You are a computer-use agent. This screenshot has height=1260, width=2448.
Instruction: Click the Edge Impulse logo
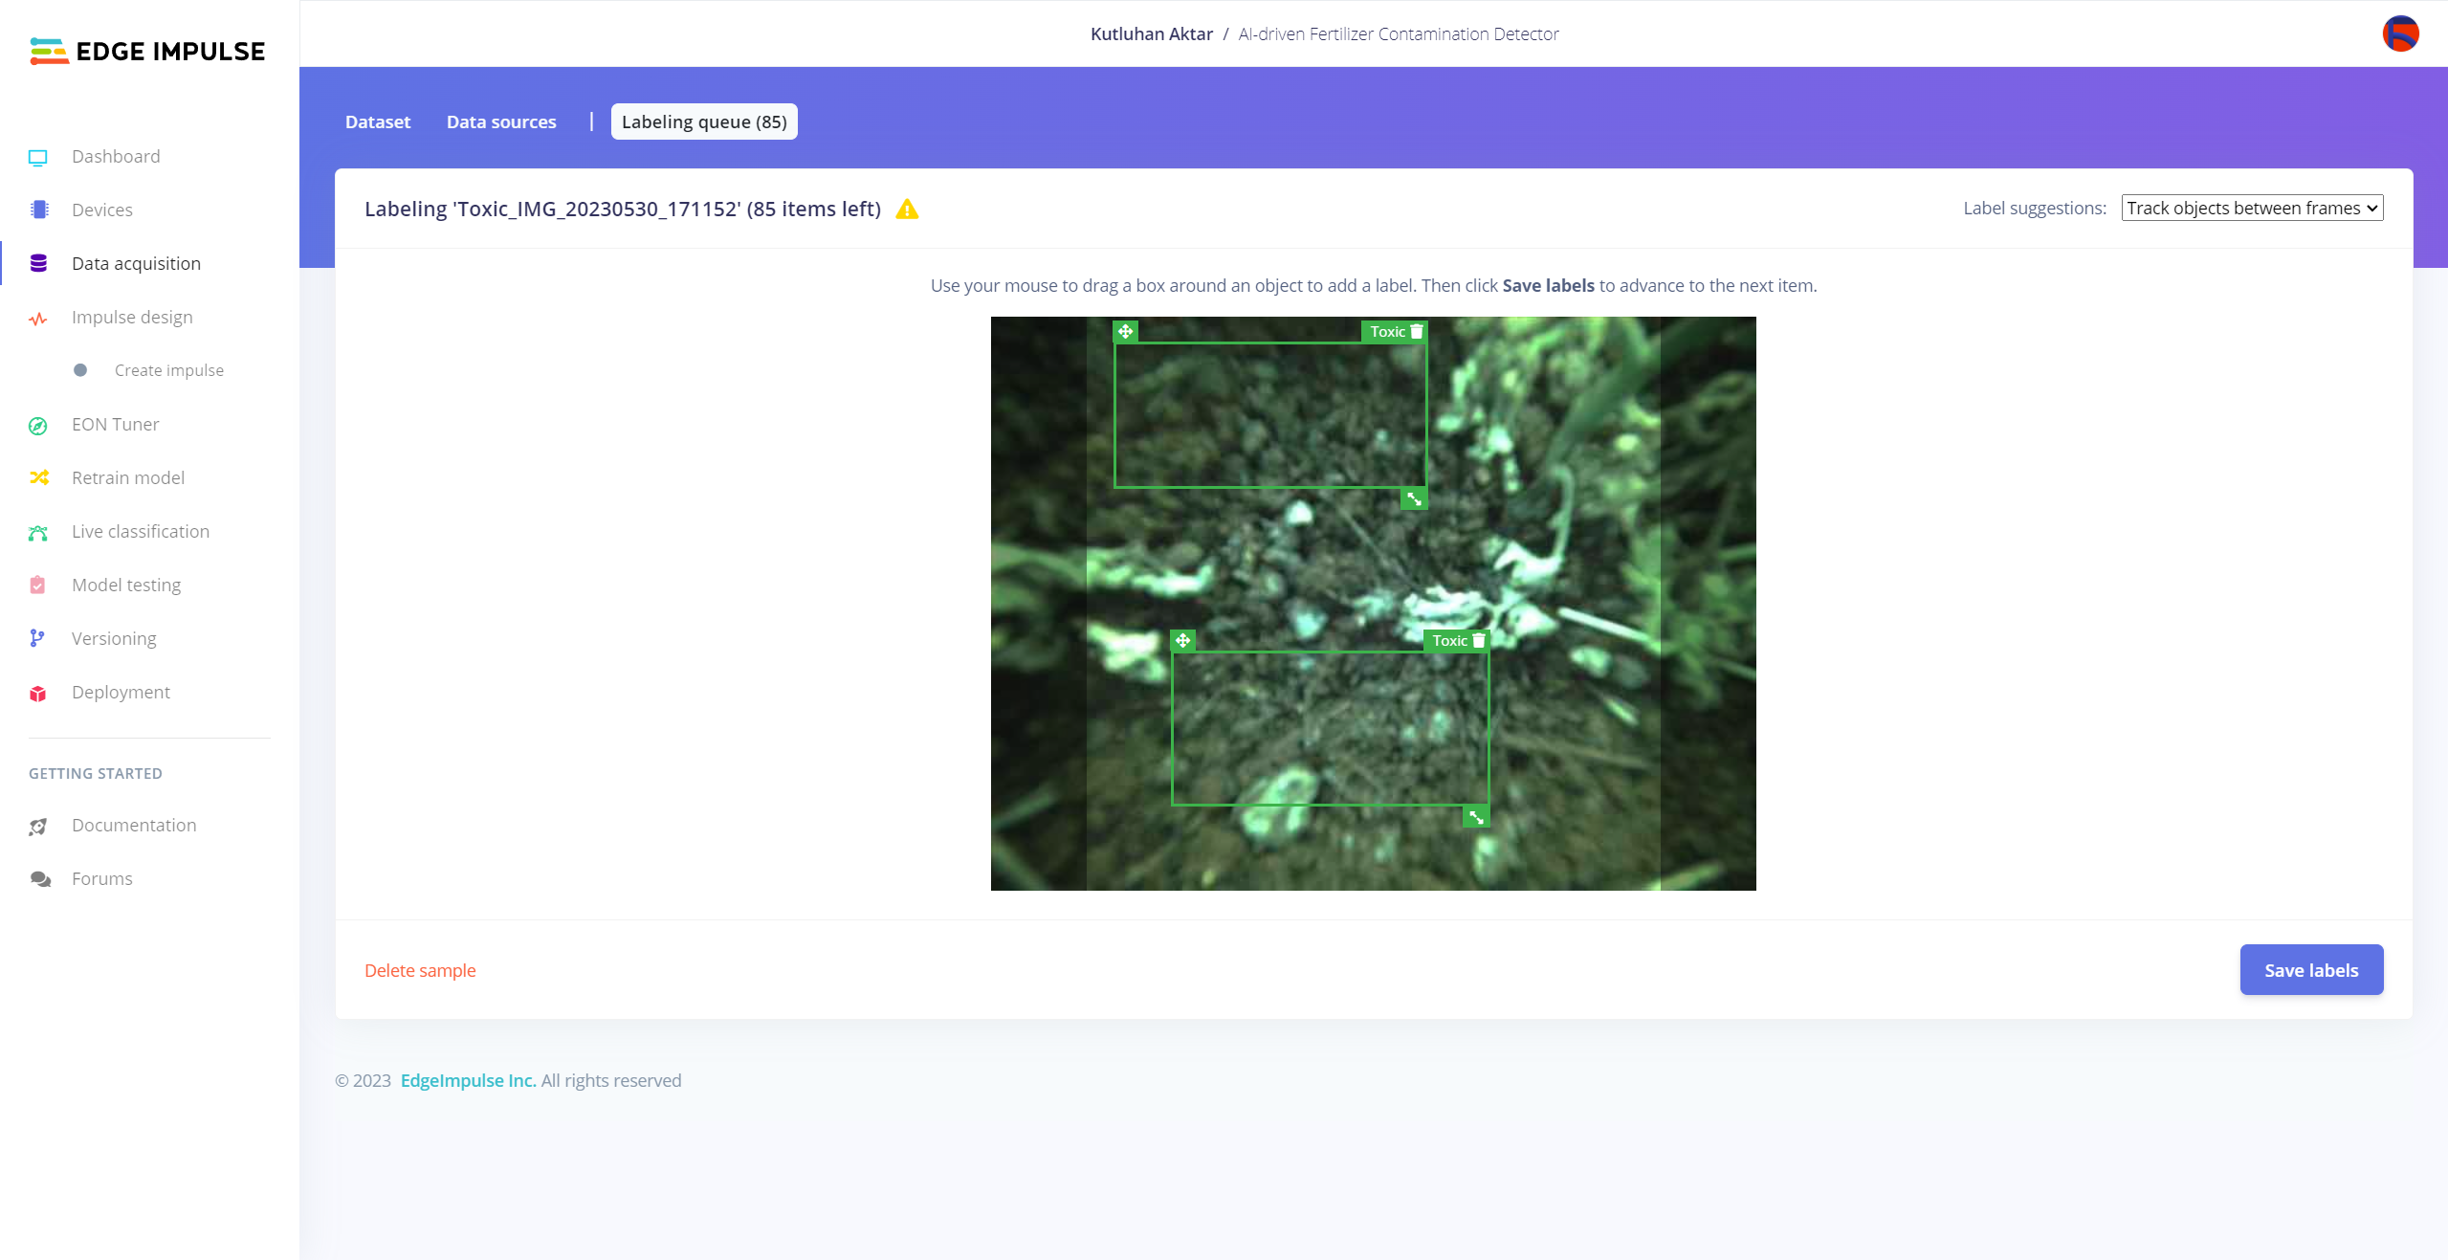147,51
